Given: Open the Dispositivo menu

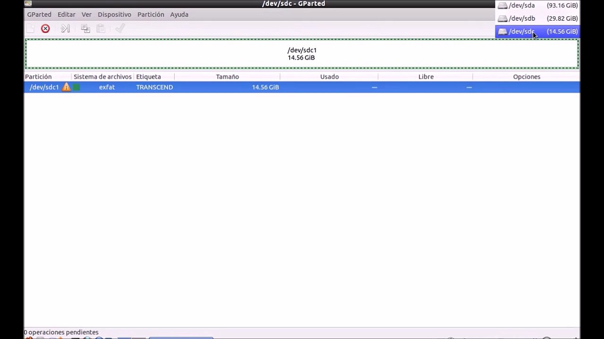Looking at the screenshot, I should click(115, 15).
